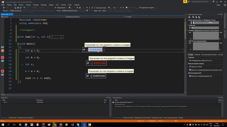Click Включить профилирование ЦП link

202,76
